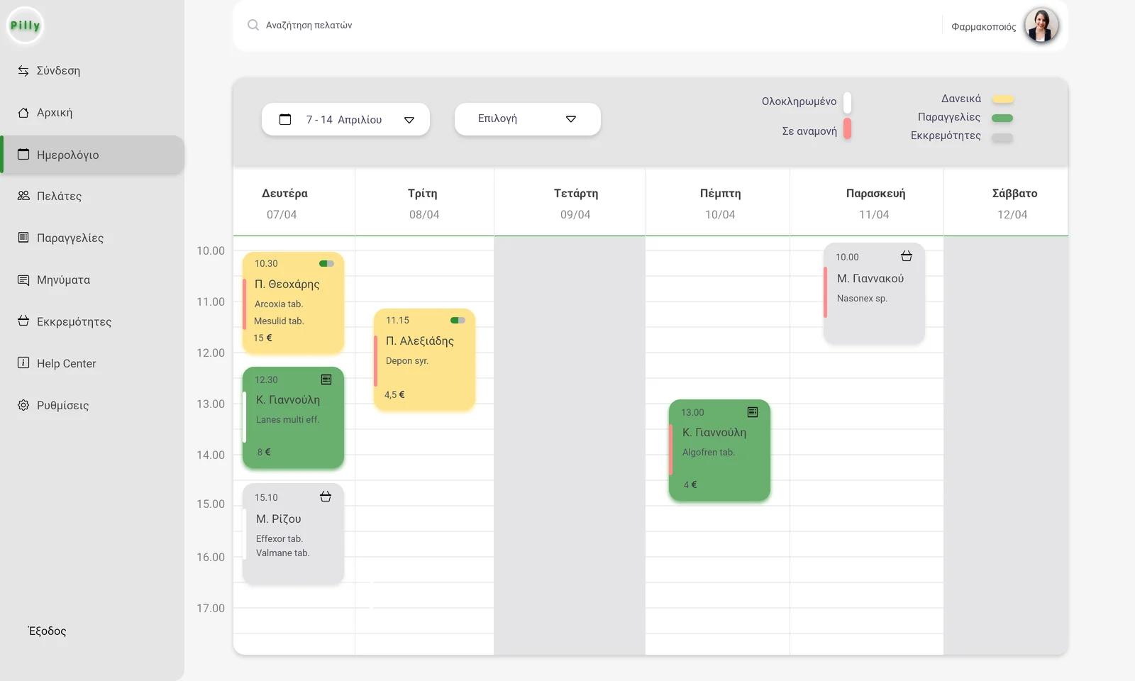
Task: Click the Πελάτες people icon
Action: [23, 196]
